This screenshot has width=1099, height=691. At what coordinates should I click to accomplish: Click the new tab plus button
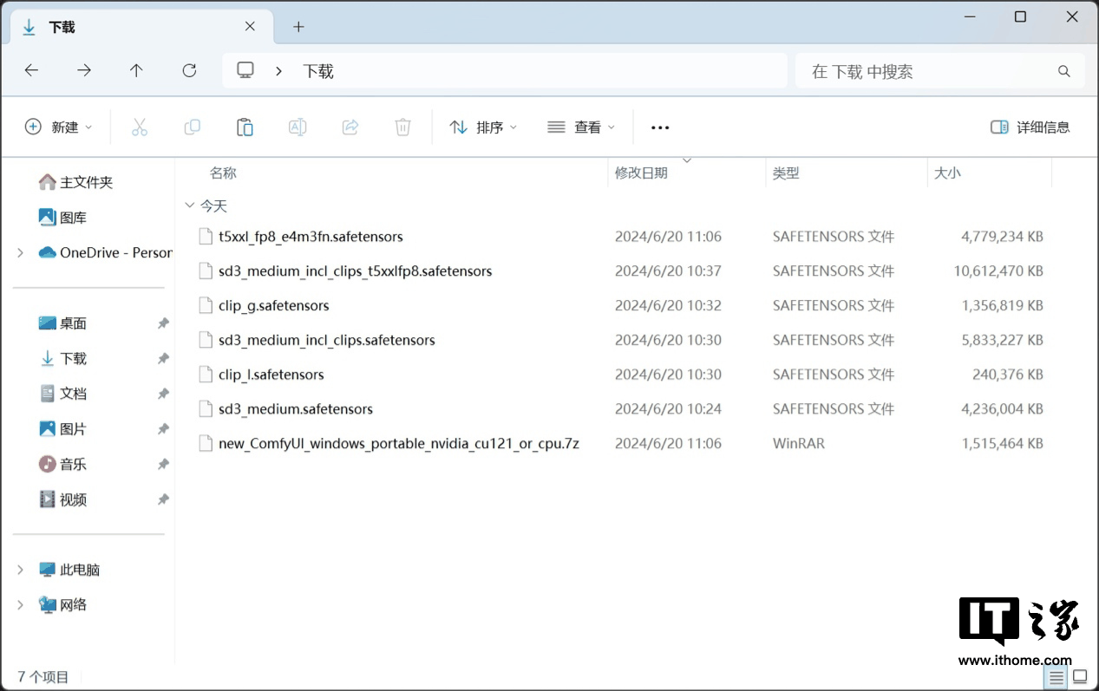click(298, 27)
